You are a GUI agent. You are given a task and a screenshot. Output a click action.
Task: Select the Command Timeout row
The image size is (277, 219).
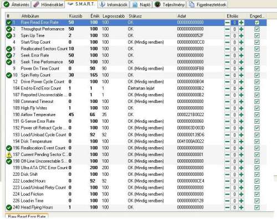(136, 101)
